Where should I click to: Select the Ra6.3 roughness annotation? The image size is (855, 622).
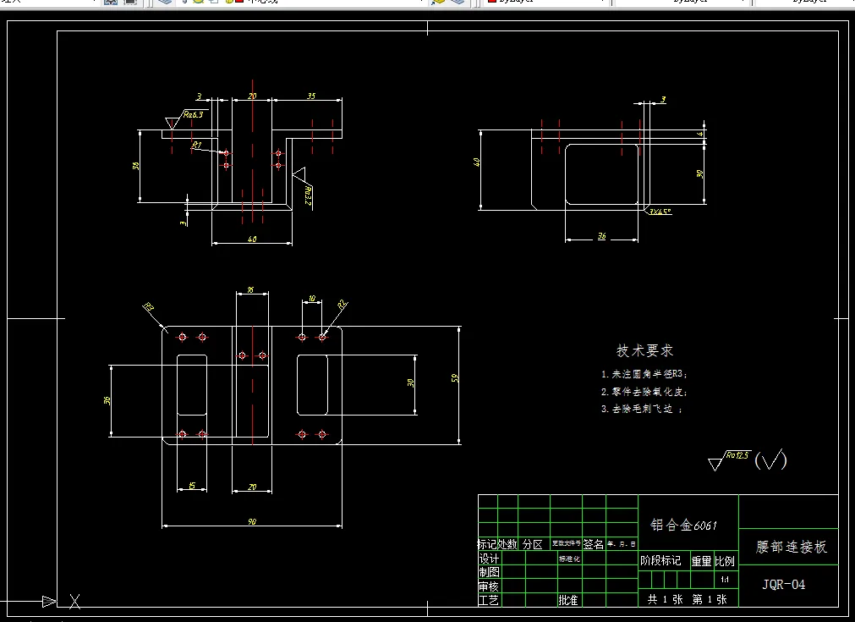[x=193, y=114]
